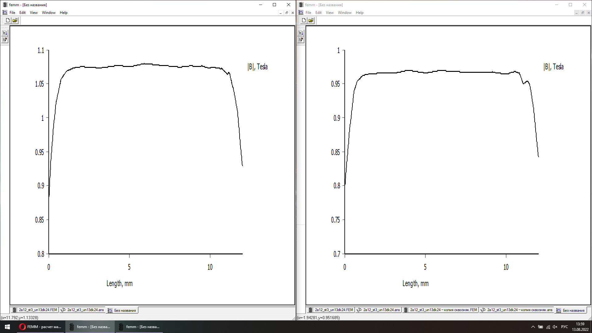
Task: Show hidden tray icons chevron
Action: pos(533,327)
